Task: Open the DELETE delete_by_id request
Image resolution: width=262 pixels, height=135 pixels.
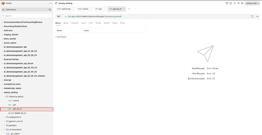Action: point(26,113)
